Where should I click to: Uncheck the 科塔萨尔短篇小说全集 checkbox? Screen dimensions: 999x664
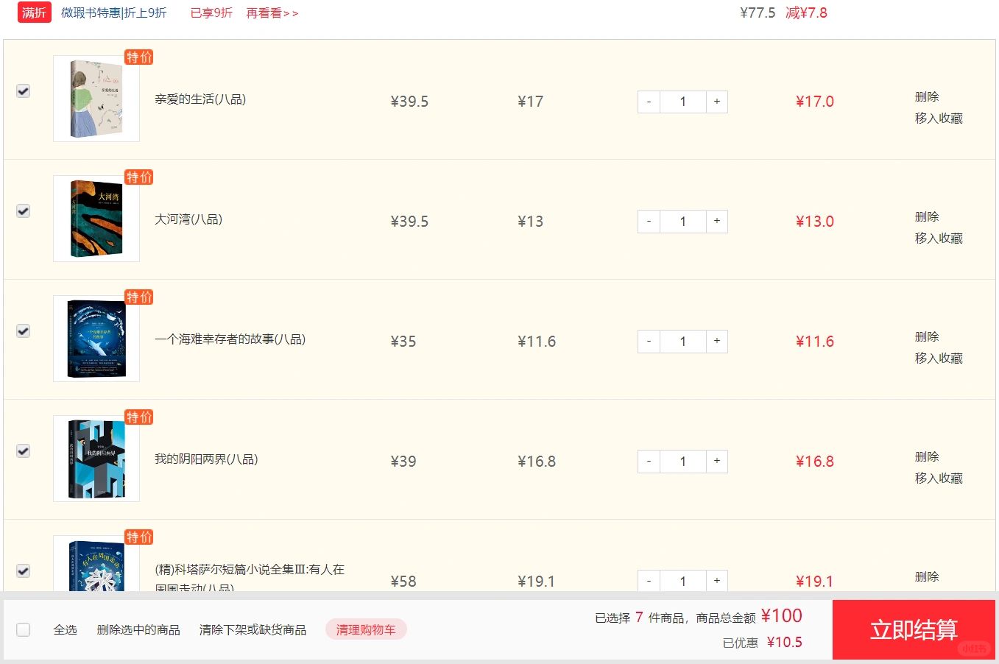[24, 571]
